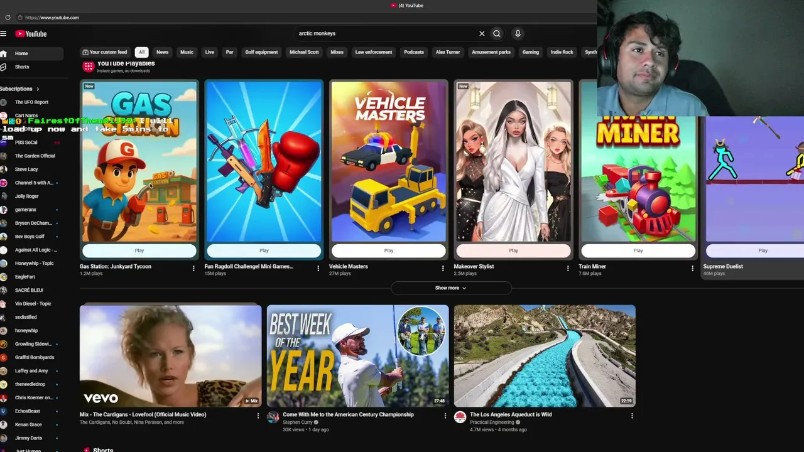Open theneedledrop subscription

[30, 384]
